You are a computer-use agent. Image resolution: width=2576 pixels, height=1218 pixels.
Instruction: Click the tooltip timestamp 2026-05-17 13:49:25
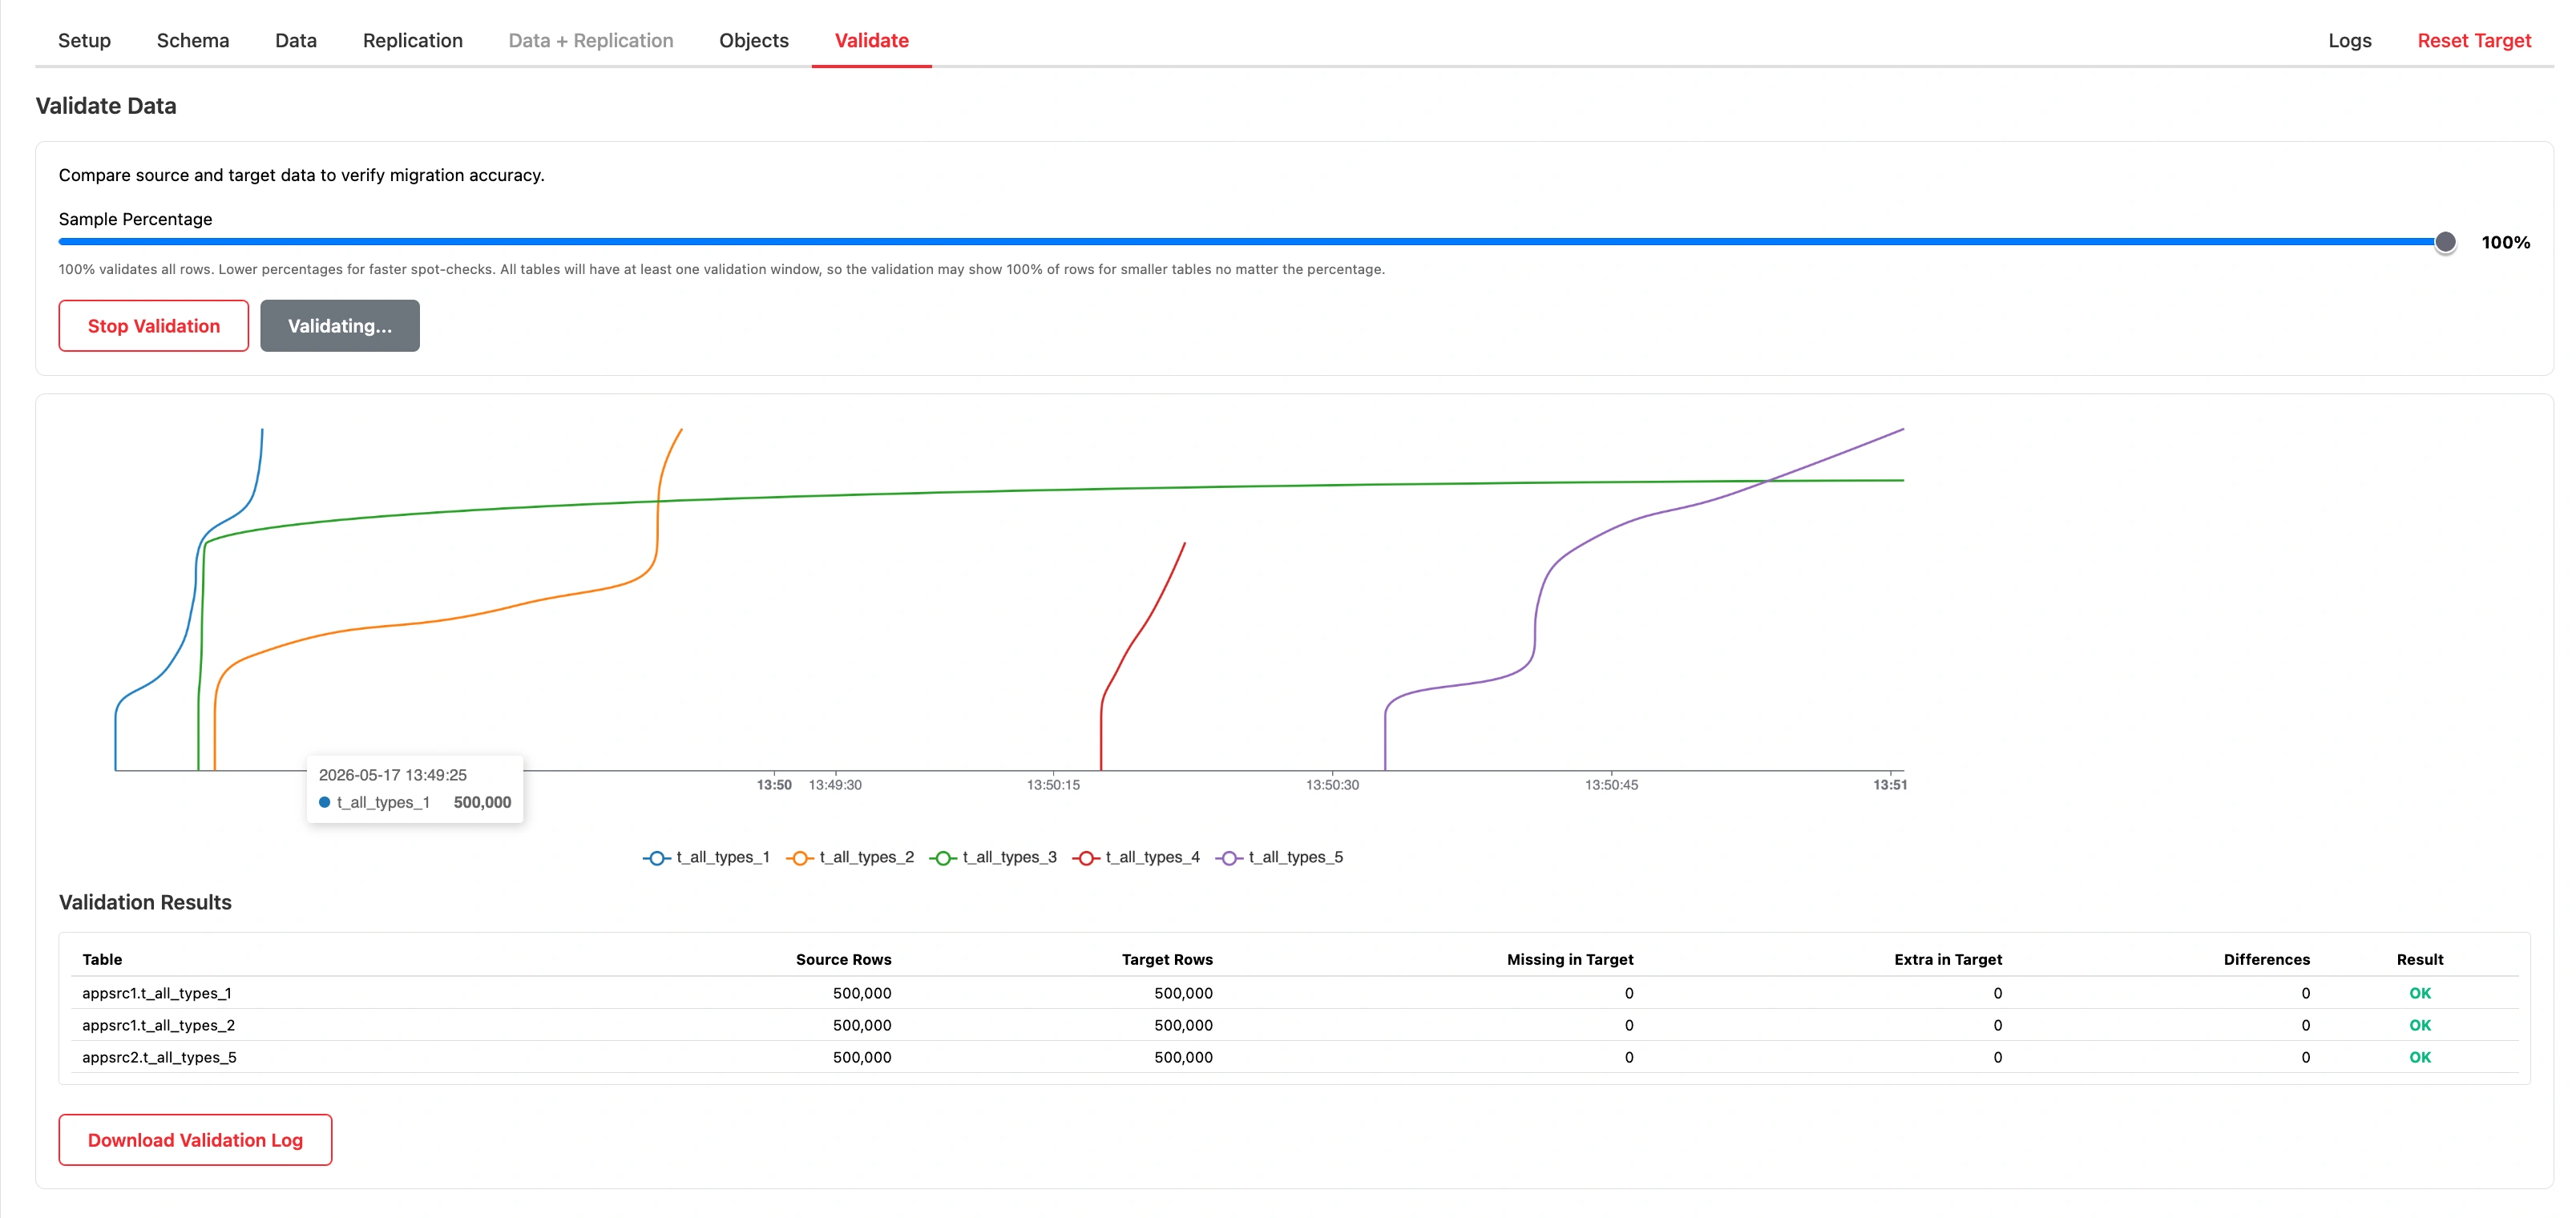(x=393, y=775)
